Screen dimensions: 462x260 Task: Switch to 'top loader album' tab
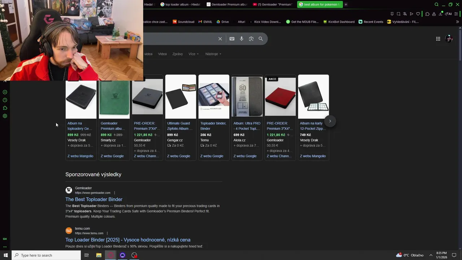point(180,4)
